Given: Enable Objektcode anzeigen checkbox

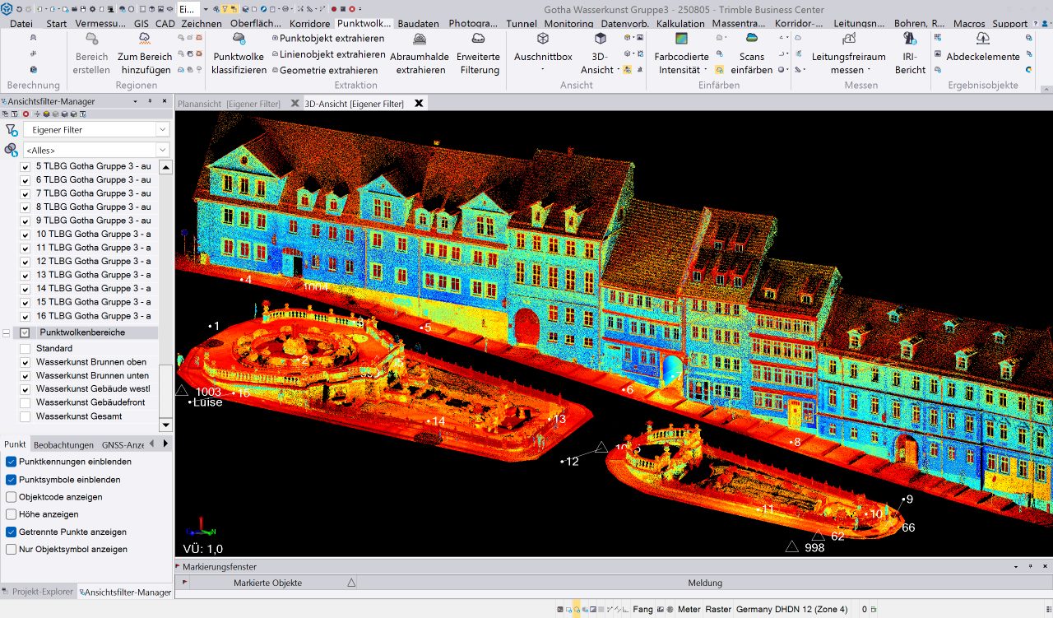Looking at the screenshot, I should tap(12, 497).
